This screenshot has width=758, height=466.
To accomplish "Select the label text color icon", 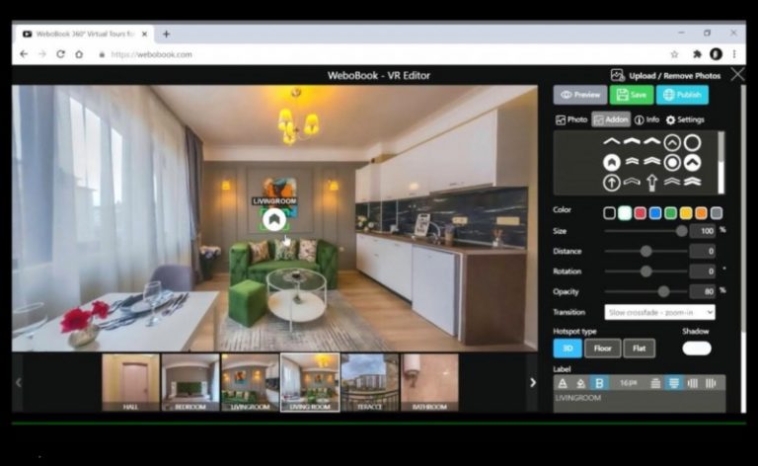I will [563, 383].
